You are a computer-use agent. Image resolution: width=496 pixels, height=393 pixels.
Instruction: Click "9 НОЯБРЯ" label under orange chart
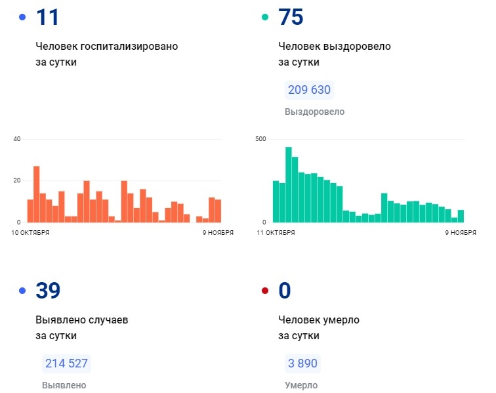[216, 233]
